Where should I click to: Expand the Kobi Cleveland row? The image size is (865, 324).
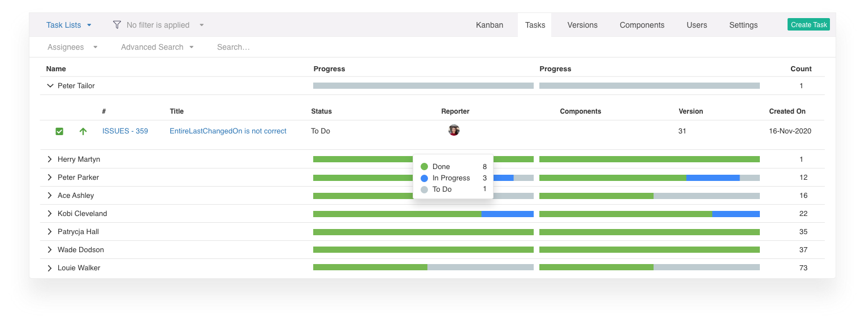coord(50,214)
